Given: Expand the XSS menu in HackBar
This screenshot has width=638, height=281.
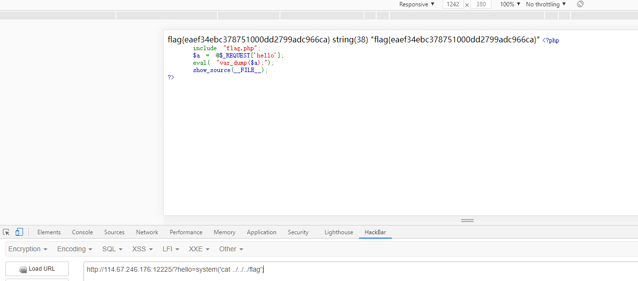Looking at the screenshot, I should click(x=143, y=249).
